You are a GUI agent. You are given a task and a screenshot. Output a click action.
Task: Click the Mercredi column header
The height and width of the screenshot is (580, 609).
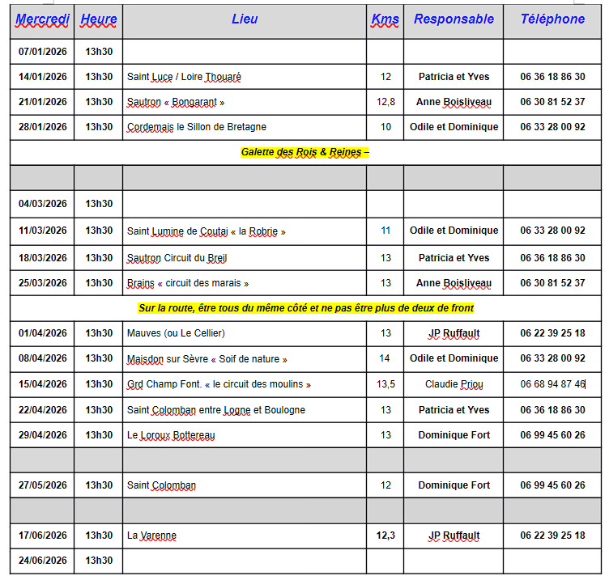43,19
